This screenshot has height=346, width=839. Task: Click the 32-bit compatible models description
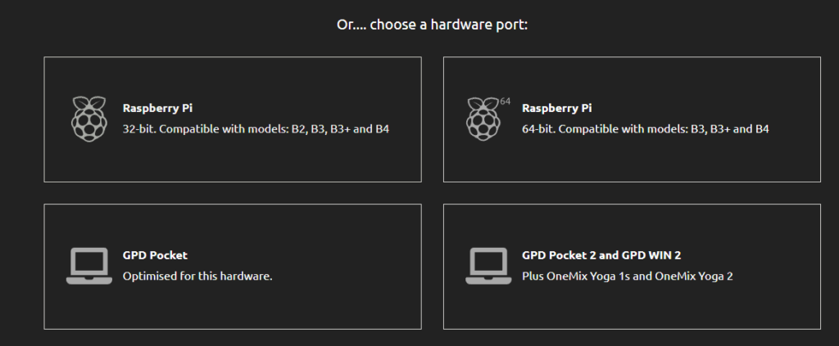pyautogui.click(x=256, y=129)
